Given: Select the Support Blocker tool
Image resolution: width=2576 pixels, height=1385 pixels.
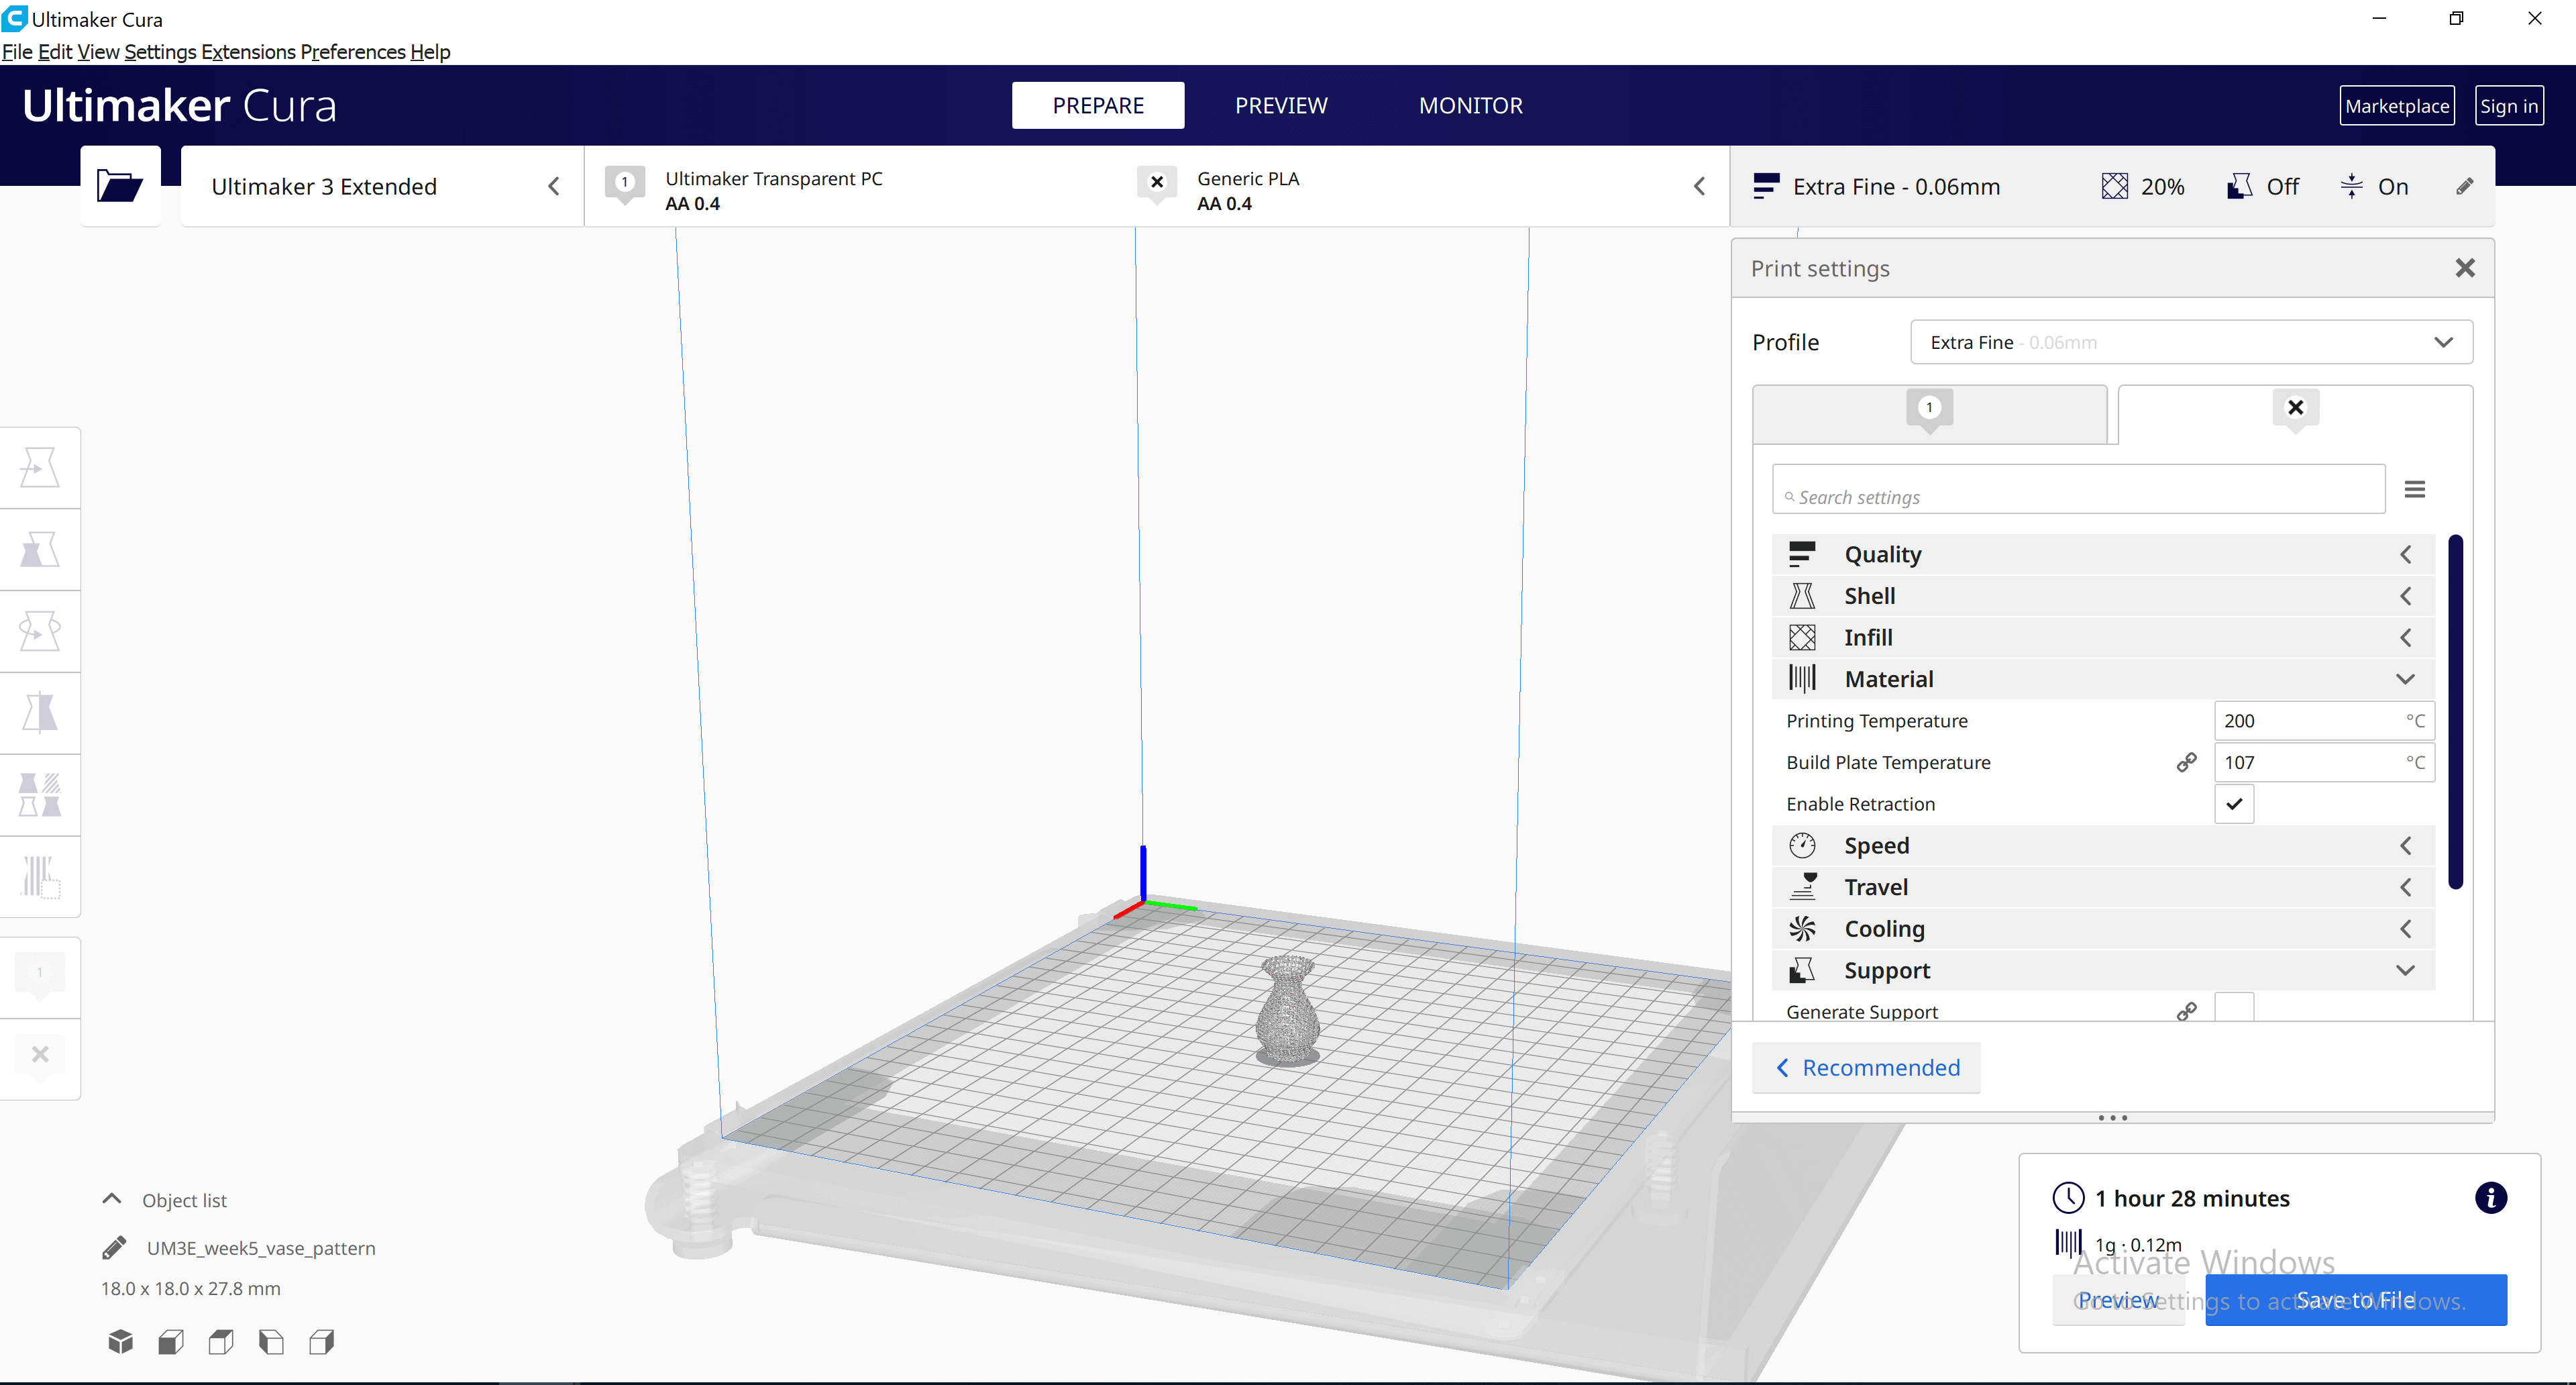Looking at the screenshot, I should pos(40,877).
